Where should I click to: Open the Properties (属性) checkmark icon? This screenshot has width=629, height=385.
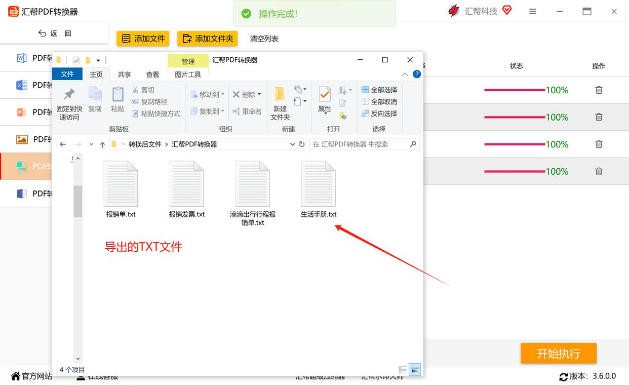point(325,94)
